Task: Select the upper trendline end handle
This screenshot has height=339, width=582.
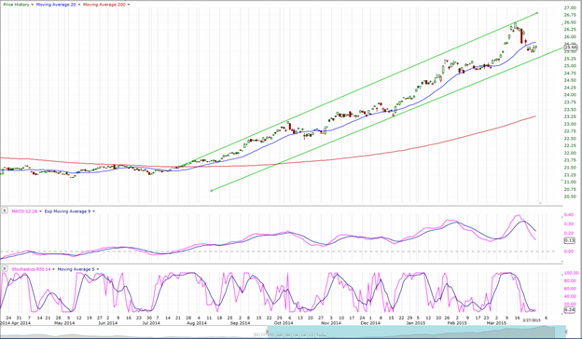Action: pyautogui.click(x=537, y=13)
